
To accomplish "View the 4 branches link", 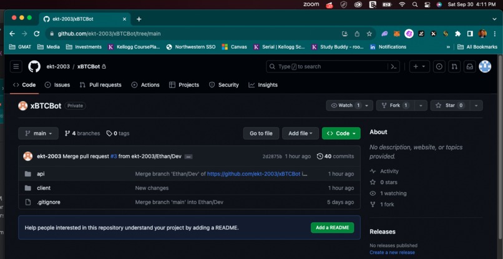I will click(82, 134).
